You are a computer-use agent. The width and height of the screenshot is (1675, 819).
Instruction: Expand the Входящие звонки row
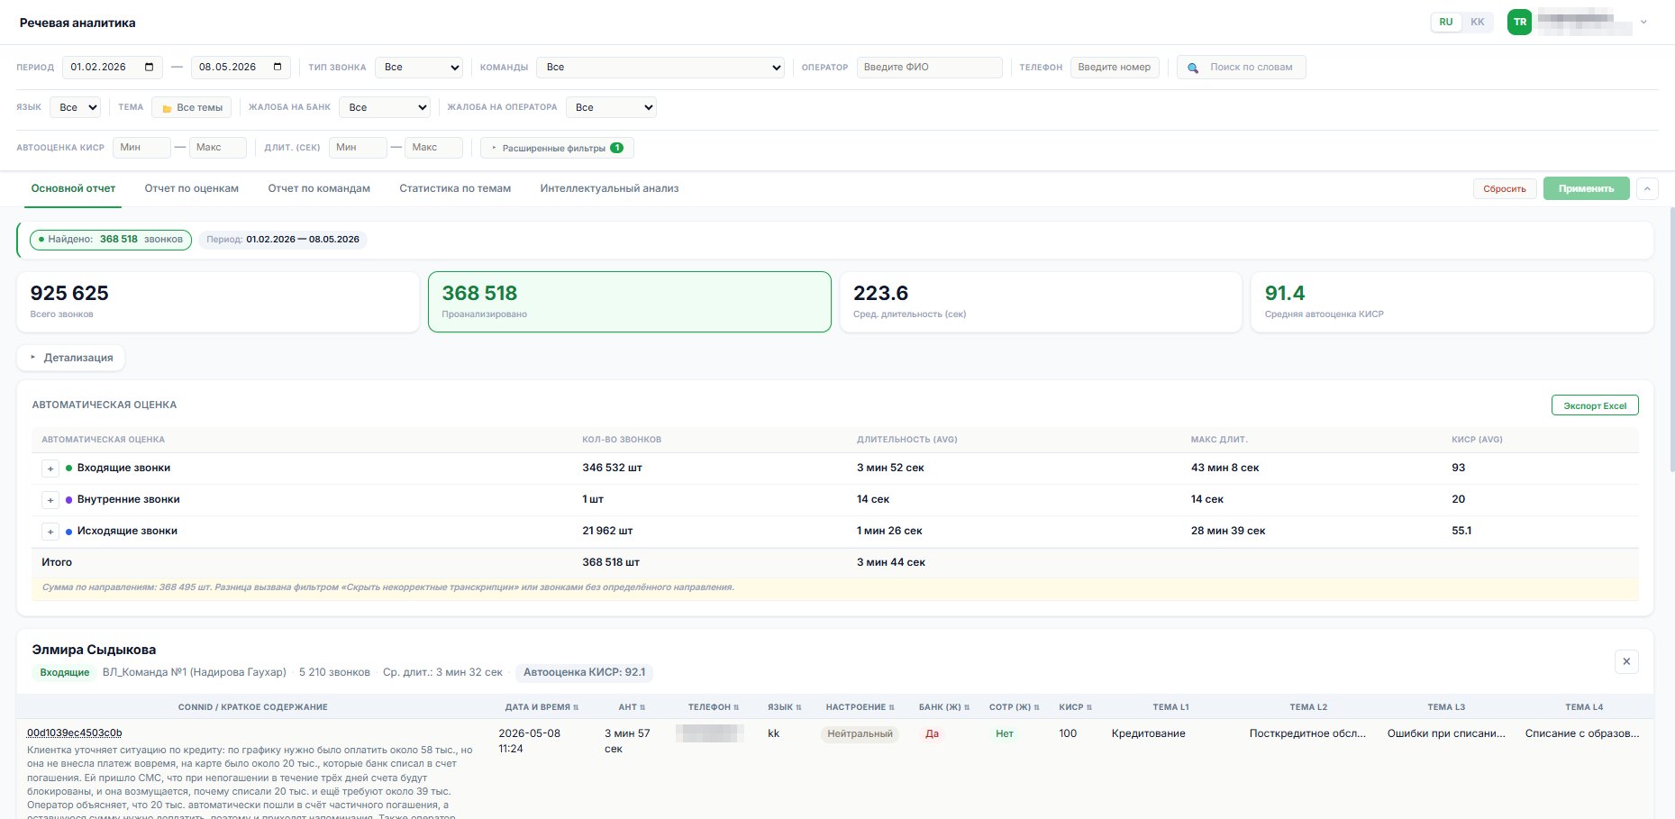click(50, 469)
